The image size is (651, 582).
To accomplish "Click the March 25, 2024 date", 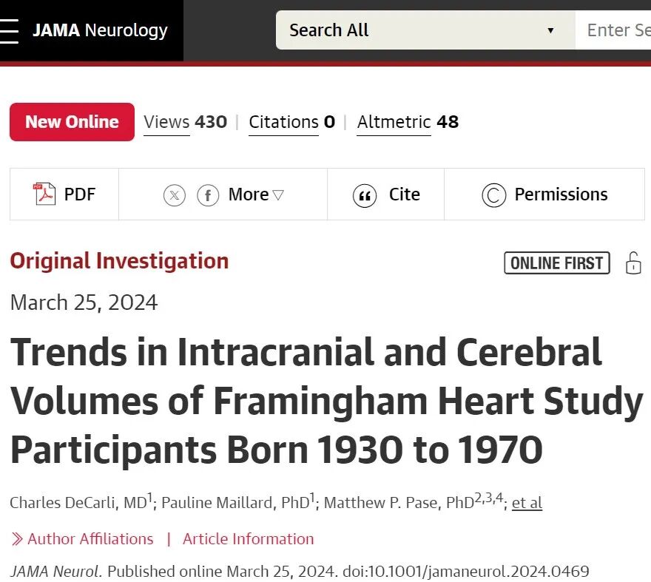I will 84,302.
